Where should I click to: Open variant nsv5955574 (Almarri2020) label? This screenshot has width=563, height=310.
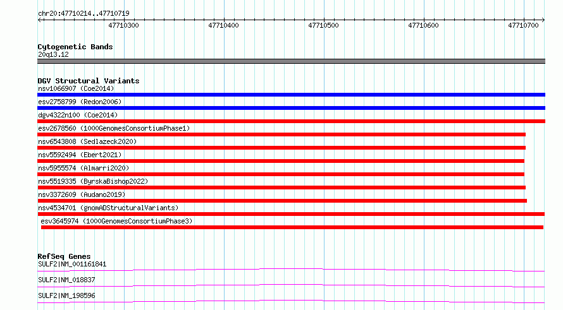point(84,168)
